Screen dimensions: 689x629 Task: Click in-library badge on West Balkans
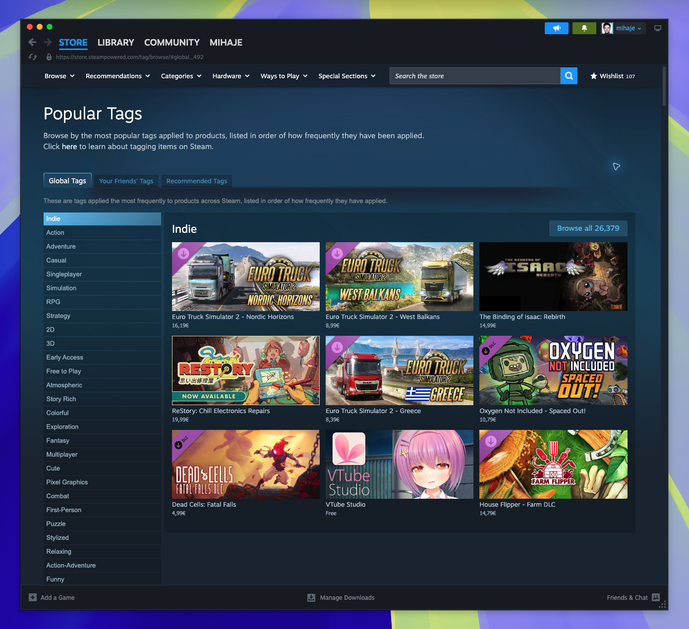[x=337, y=253]
